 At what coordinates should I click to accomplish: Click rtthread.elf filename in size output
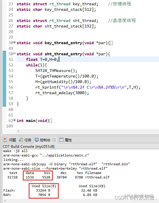pos(97,177)
